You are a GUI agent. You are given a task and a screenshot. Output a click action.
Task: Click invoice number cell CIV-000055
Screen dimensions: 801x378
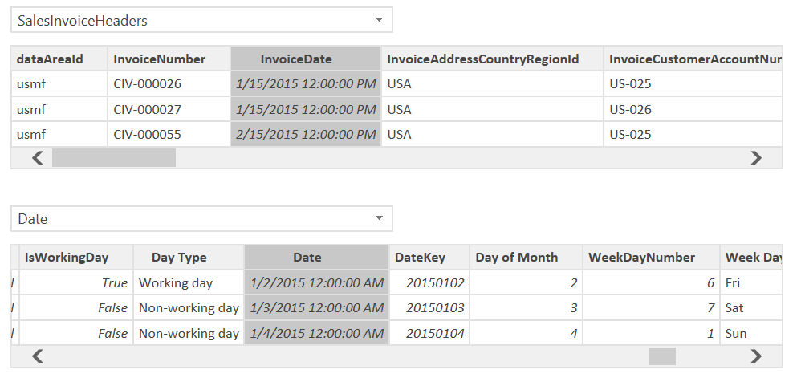click(x=148, y=134)
